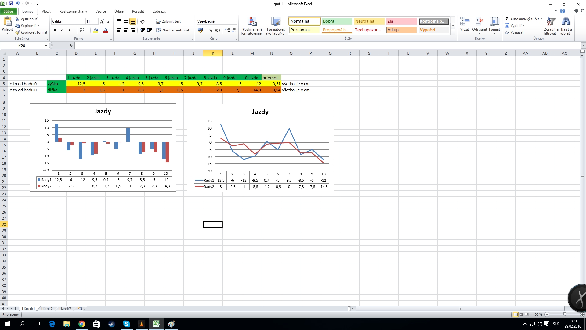Switch to the Hárok2 sheet tab

tap(47, 309)
